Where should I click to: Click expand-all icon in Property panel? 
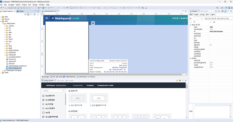[219, 11]
